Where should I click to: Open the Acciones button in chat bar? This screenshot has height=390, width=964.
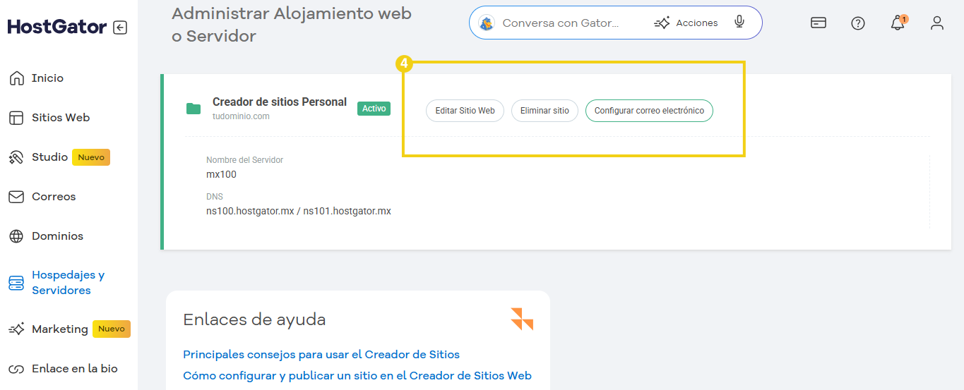click(686, 23)
